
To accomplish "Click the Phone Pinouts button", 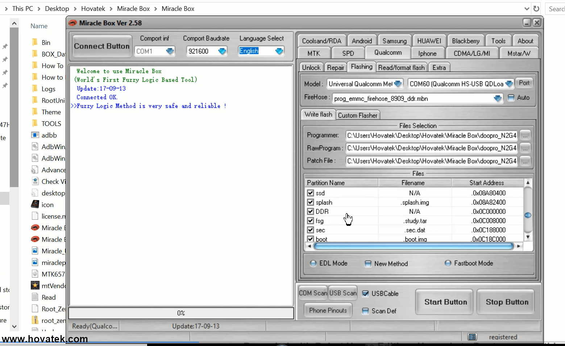I will 328,311.
